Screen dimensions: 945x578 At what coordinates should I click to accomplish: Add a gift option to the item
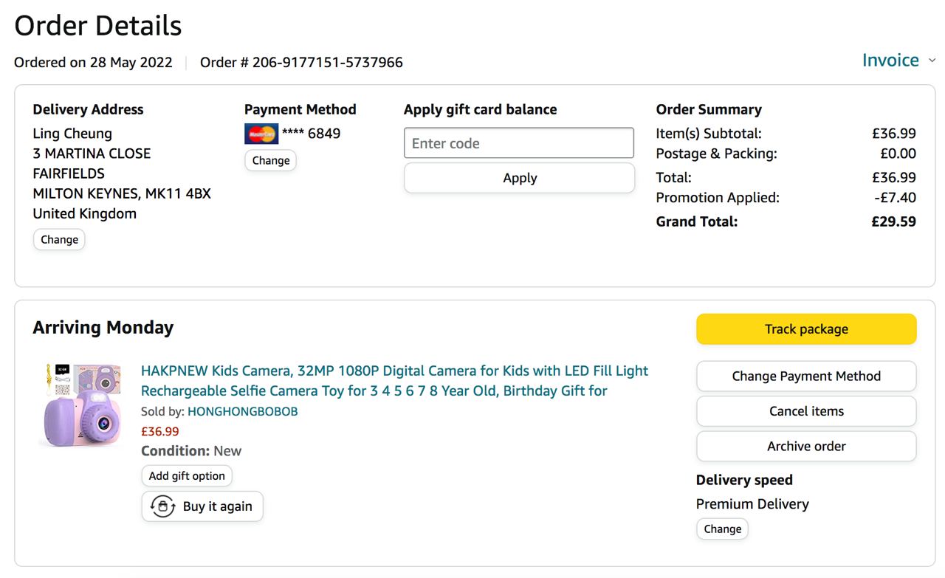(x=187, y=476)
